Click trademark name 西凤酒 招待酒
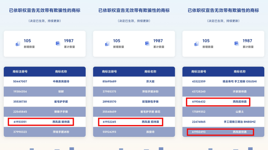This screenshot has width=268, height=150. tap(150, 122)
